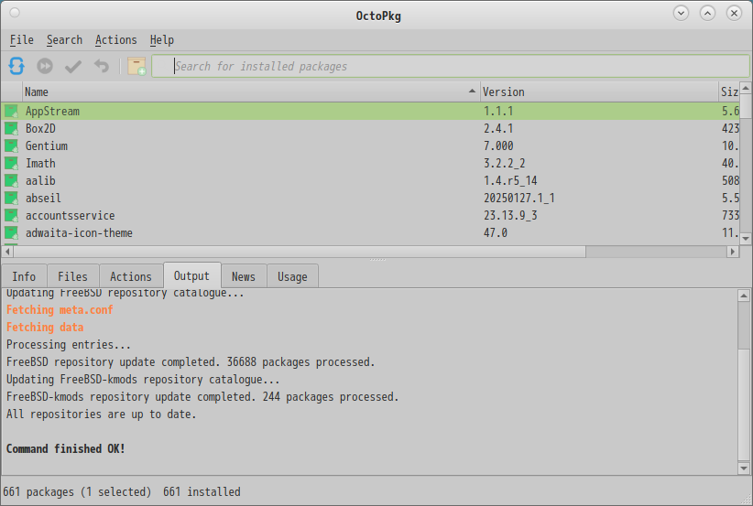Click the install local package box icon
The image size is (753, 506).
pos(136,66)
